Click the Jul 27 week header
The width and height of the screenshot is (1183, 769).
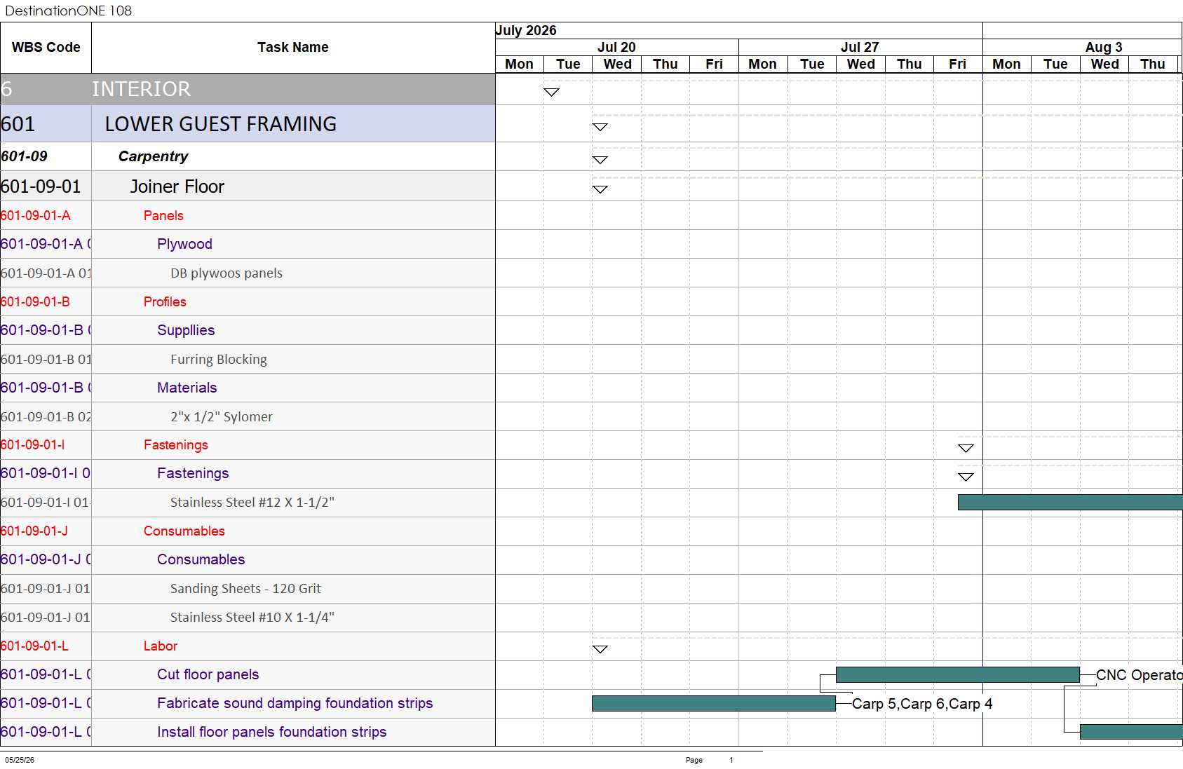click(x=860, y=47)
